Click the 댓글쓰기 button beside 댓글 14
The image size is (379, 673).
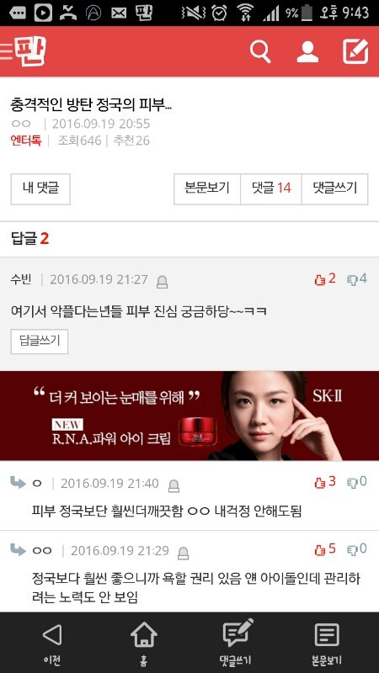(x=334, y=188)
